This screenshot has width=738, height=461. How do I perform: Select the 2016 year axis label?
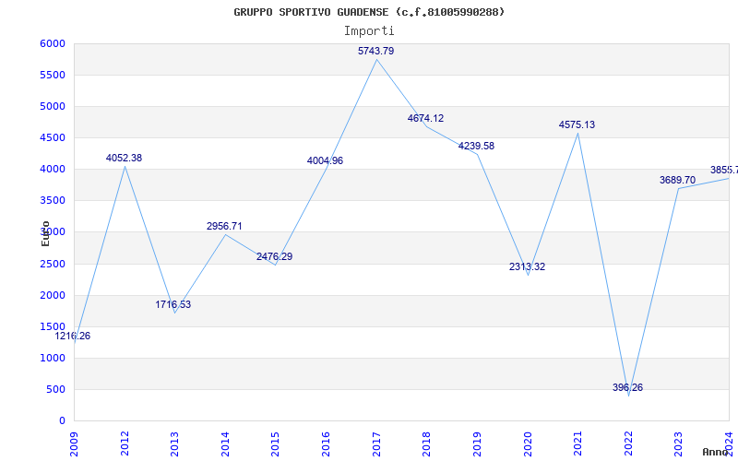coord(327,443)
